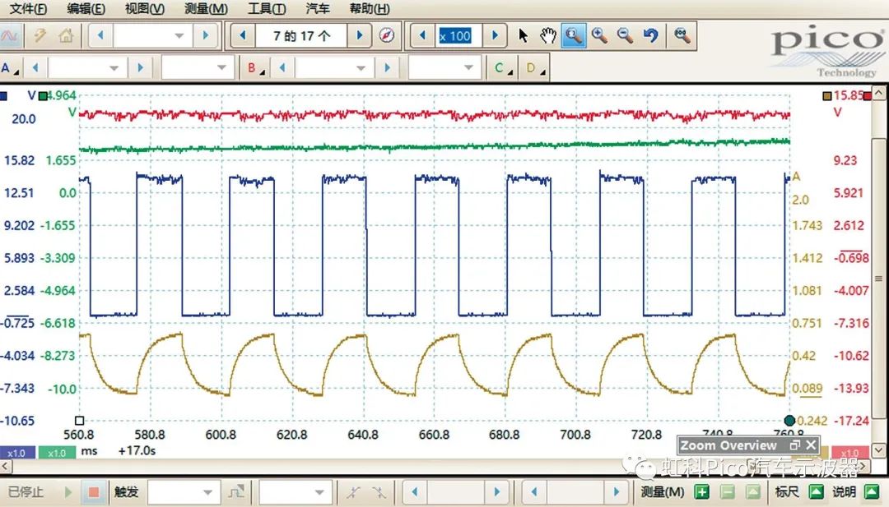
Task: Open the channel D options button
Action: [x=535, y=68]
